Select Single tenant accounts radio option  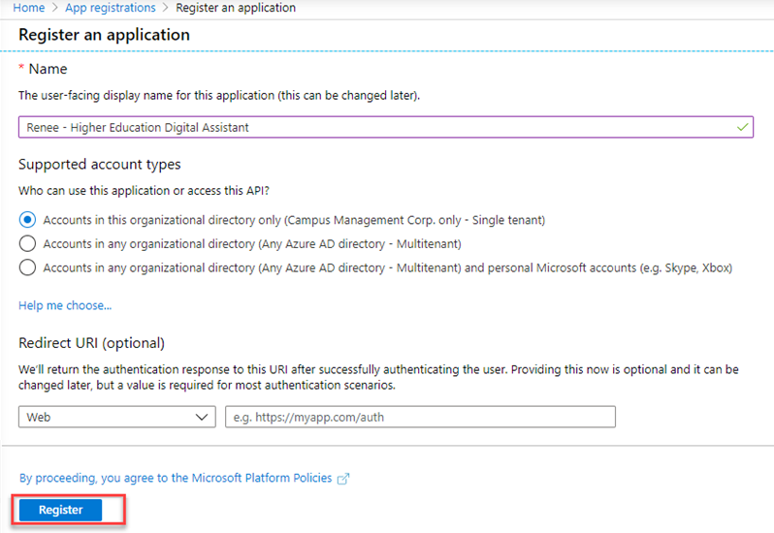[27, 219]
